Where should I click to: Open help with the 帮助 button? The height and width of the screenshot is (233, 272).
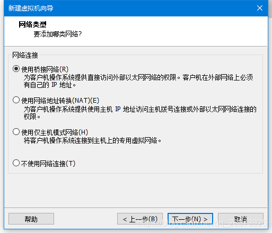tap(31, 219)
